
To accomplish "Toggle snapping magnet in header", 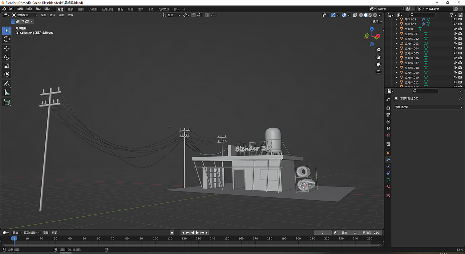I will [x=194, y=15].
